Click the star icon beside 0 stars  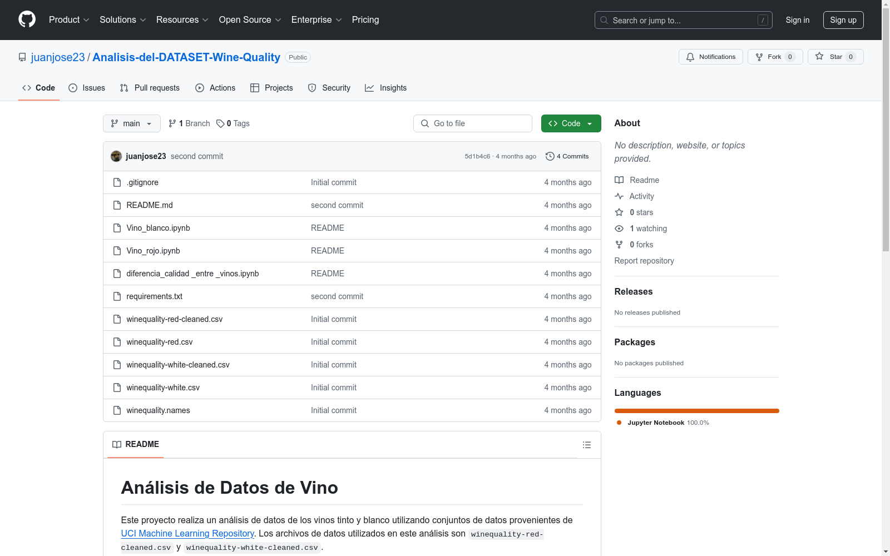coord(619,212)
